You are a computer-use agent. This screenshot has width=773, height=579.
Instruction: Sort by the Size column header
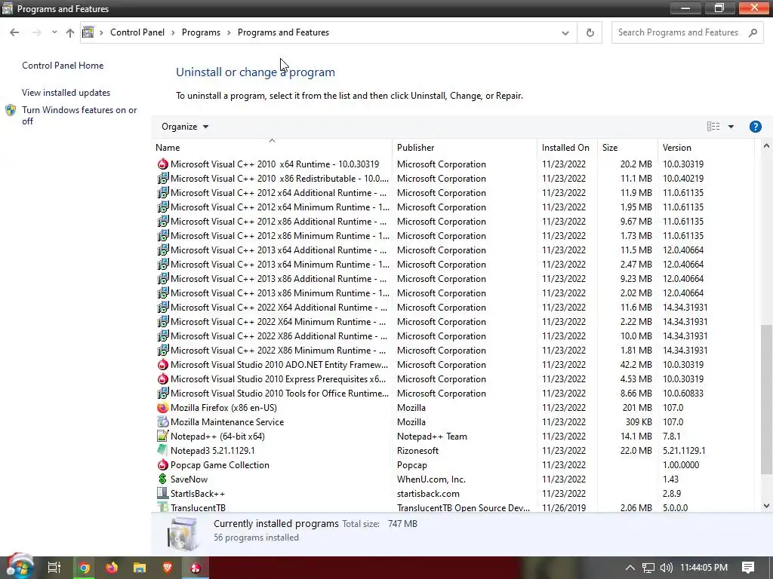[627, 147]
